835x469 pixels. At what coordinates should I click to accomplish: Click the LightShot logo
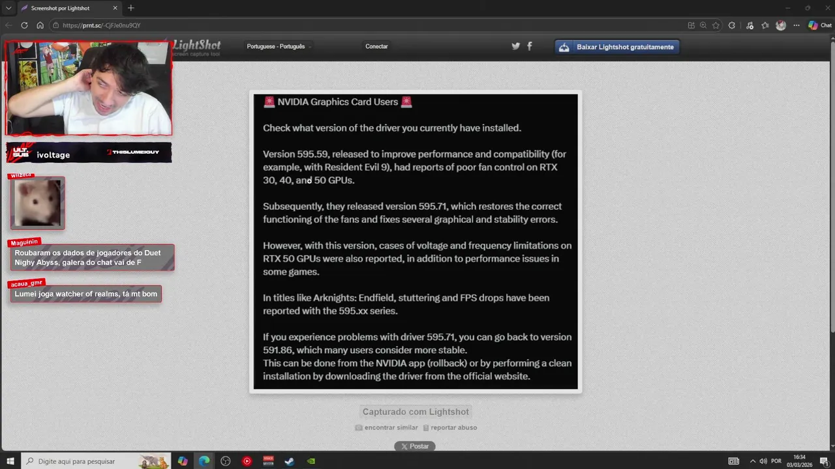tap(196, 47)
